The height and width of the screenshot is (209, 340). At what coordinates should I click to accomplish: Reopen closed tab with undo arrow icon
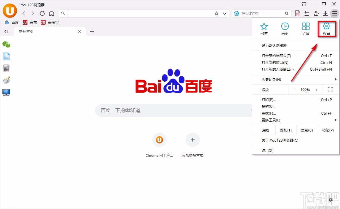[307, 13]
